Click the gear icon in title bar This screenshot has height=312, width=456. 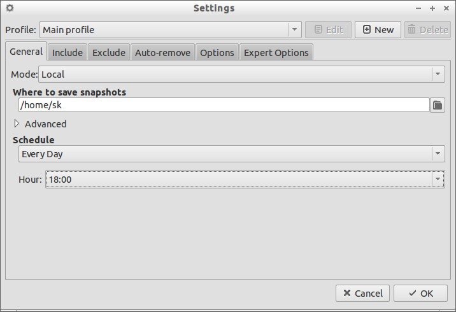pyautogui.click(x=10, y=8)
